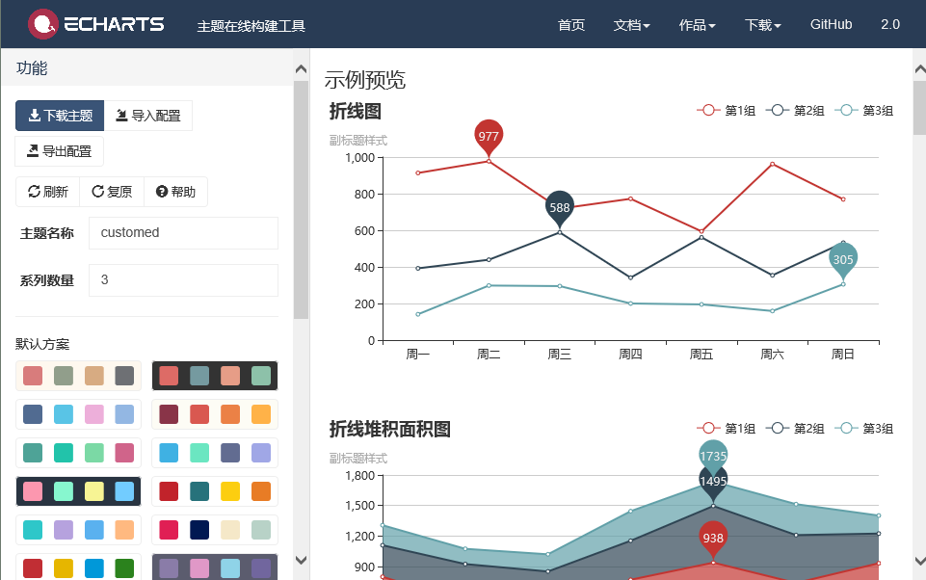Image resolution: width=926 pixels, height=580 pixels.
Task: Toggle 第3组 legend in the 折线图 chart
Action: point(864,111)
